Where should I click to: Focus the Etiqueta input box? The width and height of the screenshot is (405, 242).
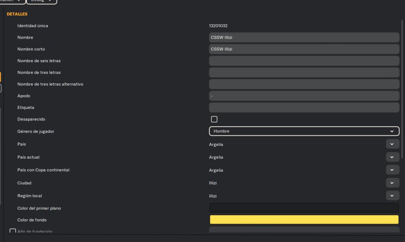point(304,107)
